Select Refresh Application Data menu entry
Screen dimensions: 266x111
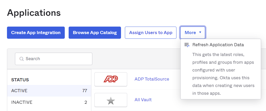point(218,45)
